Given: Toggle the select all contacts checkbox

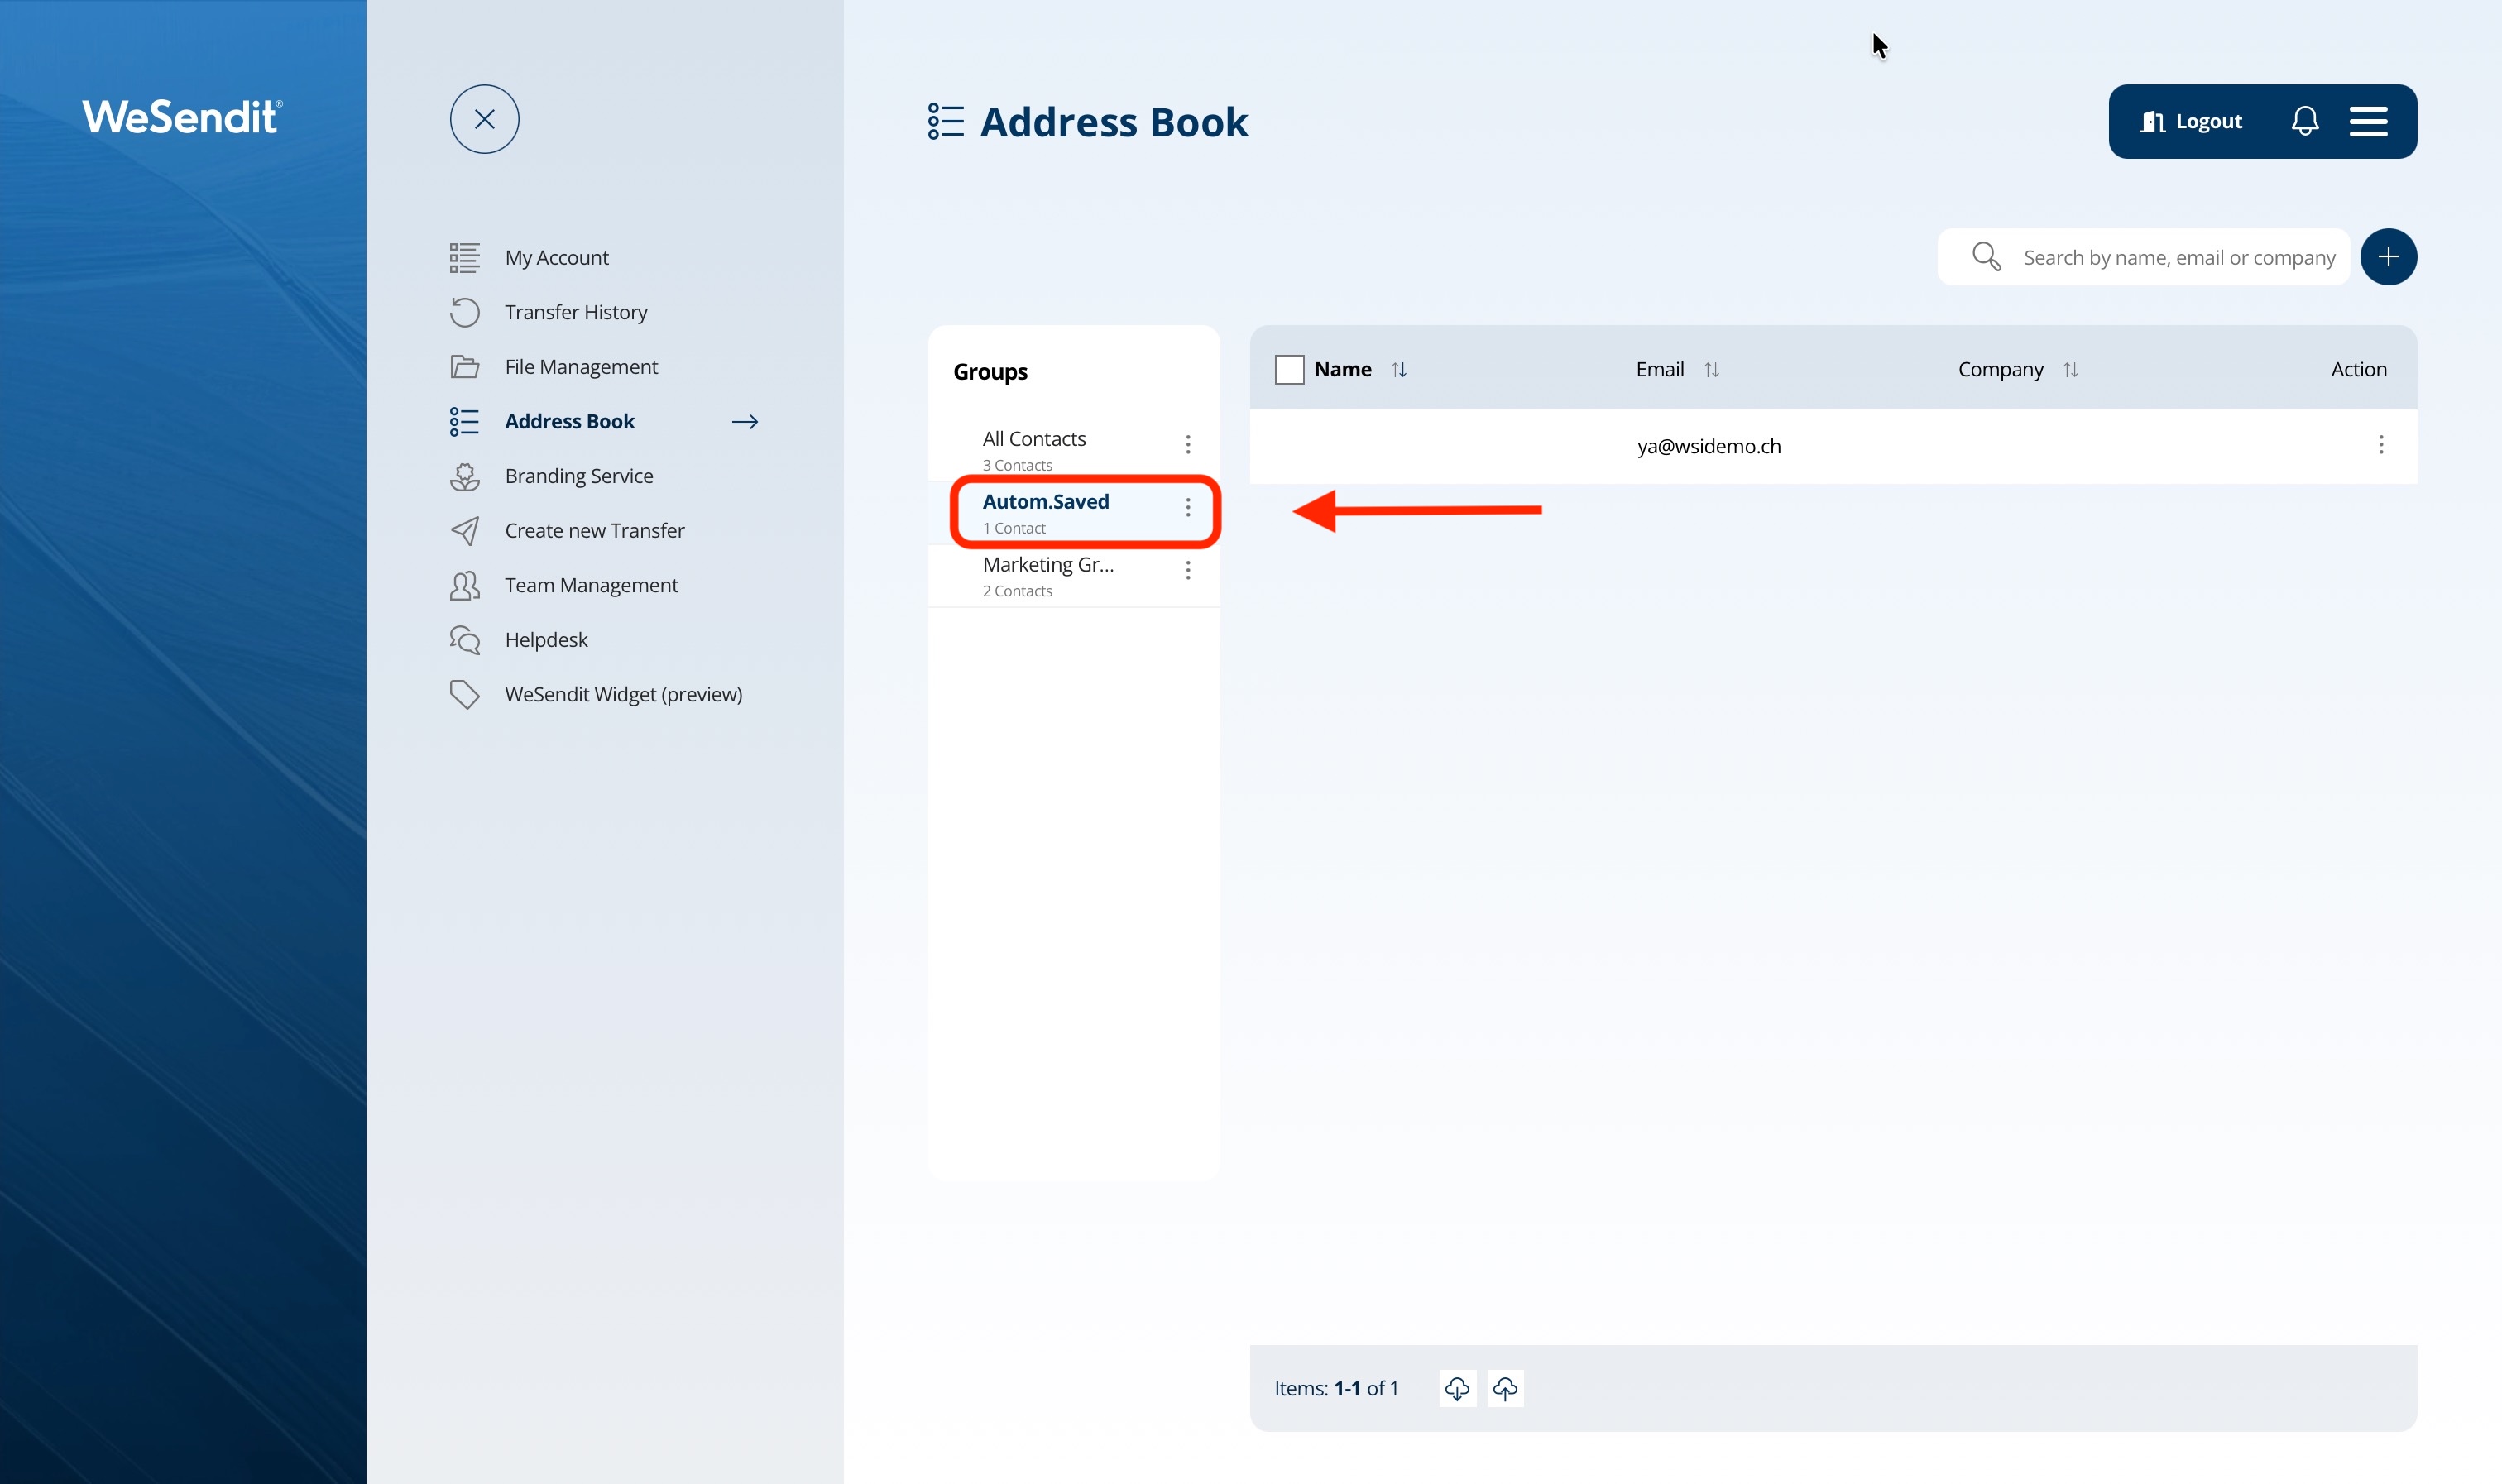Looking at the screenshot, I should point(1289,369).
